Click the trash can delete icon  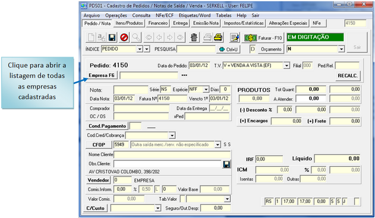(194, 37)
